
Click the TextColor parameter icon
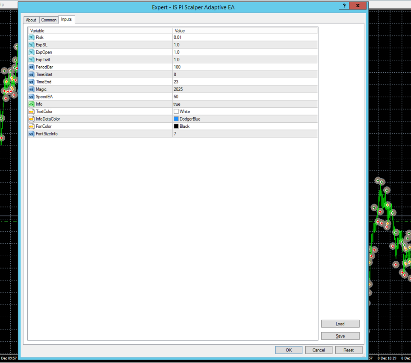pyautogui.click(x=31, y=112)
